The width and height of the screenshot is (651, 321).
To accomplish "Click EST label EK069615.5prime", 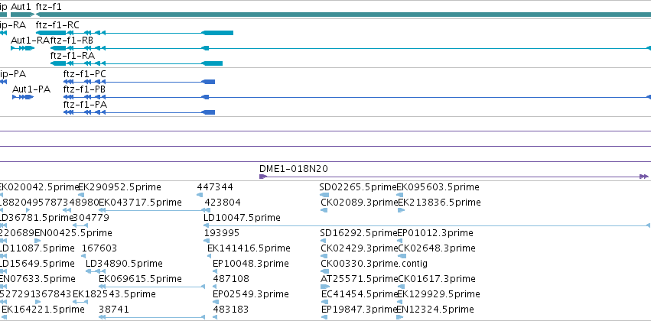I will pos(140,280).
